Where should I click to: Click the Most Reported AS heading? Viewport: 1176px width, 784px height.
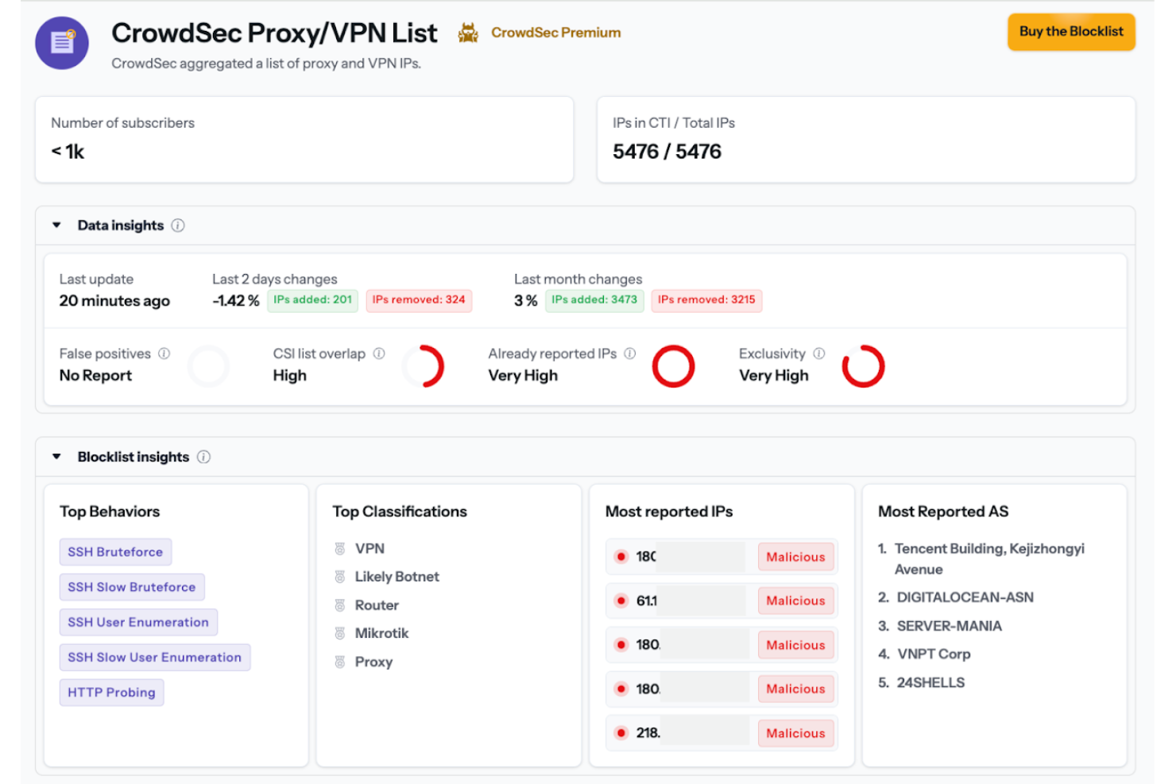[943, 512]
